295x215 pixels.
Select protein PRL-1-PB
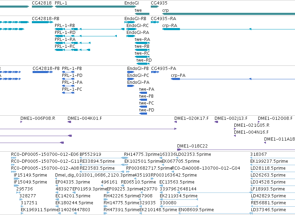(x=68, y=72)
